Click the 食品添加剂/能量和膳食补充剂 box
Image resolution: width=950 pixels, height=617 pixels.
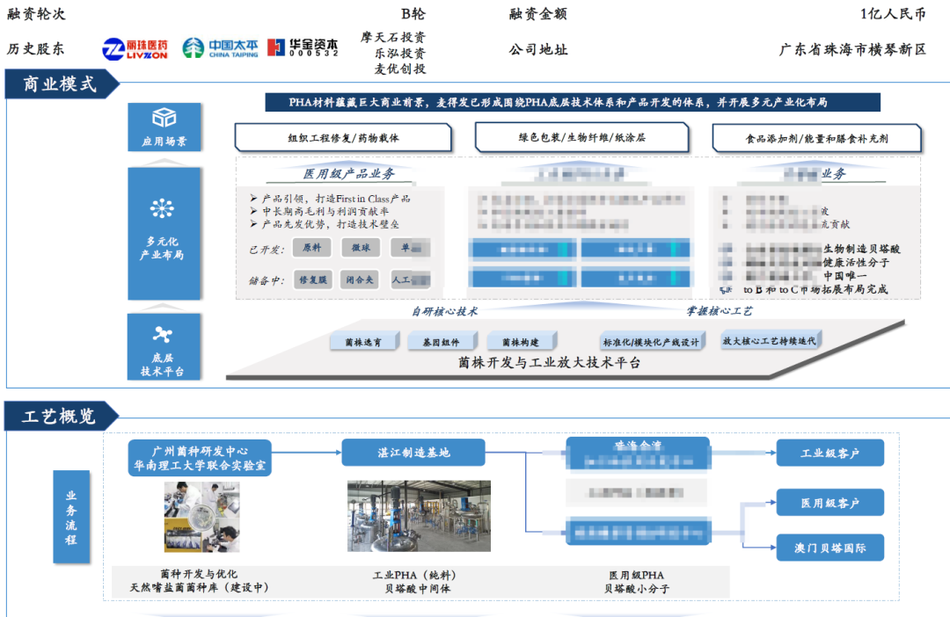tap(816, 138)
